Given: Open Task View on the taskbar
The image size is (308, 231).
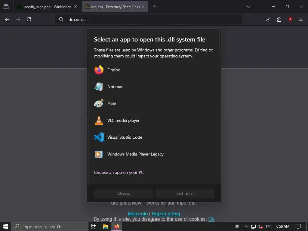Looking at the screenshot, I should pyautogui.click(x=94, y=226).
